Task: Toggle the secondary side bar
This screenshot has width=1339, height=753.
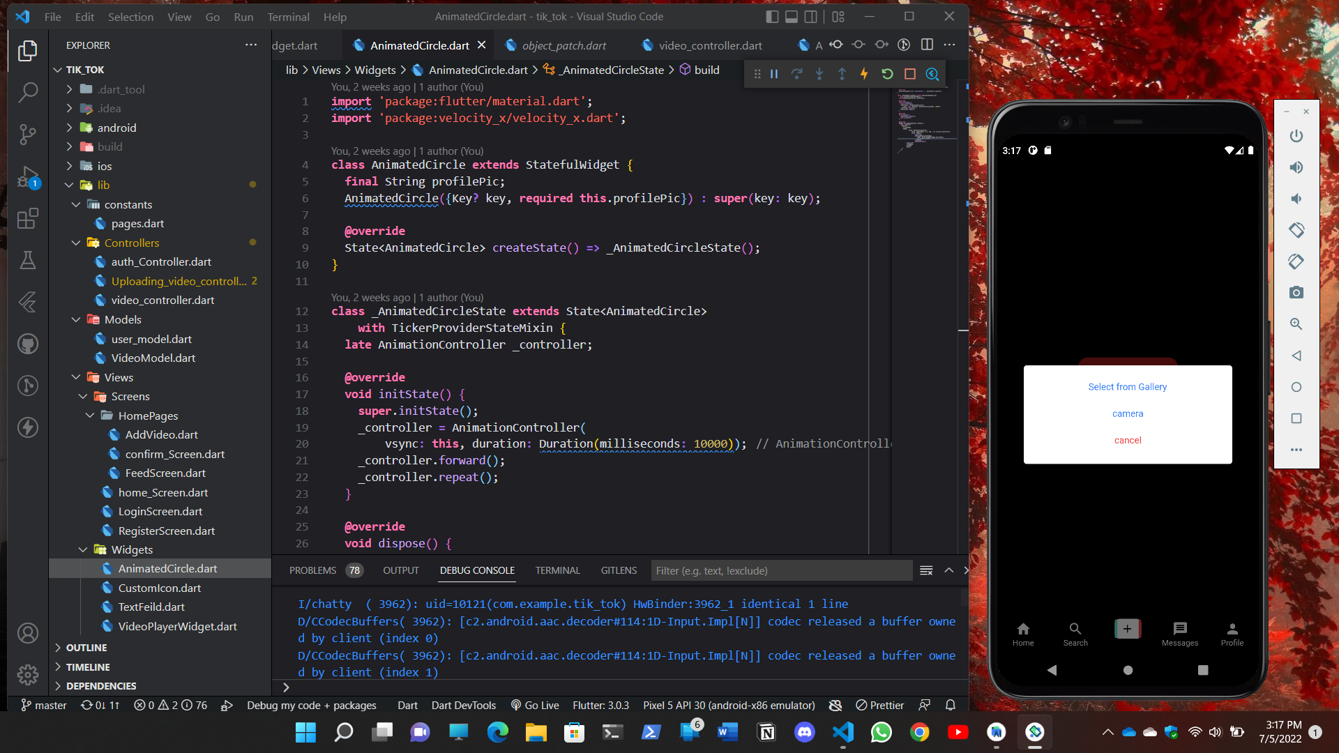Action: click(811, 16)
